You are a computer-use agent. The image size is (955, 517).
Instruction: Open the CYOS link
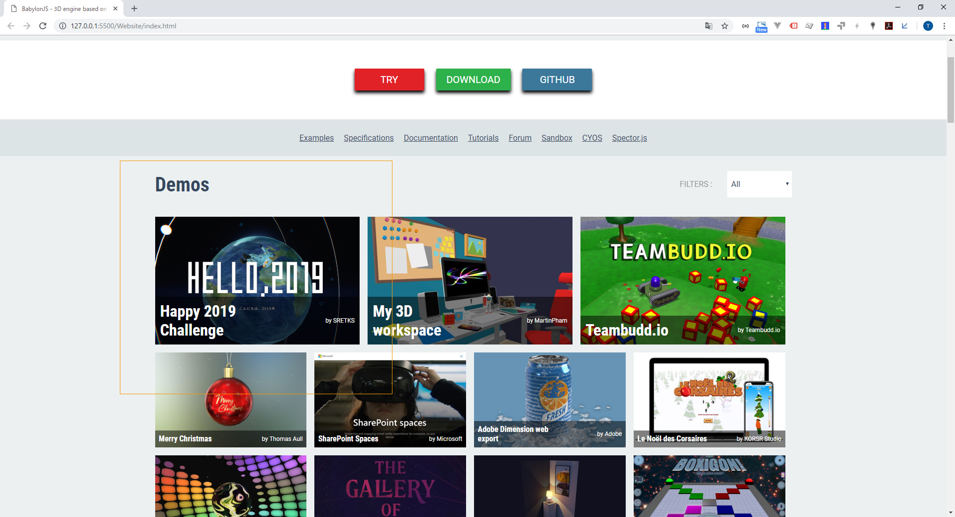(x=592, y=138)
